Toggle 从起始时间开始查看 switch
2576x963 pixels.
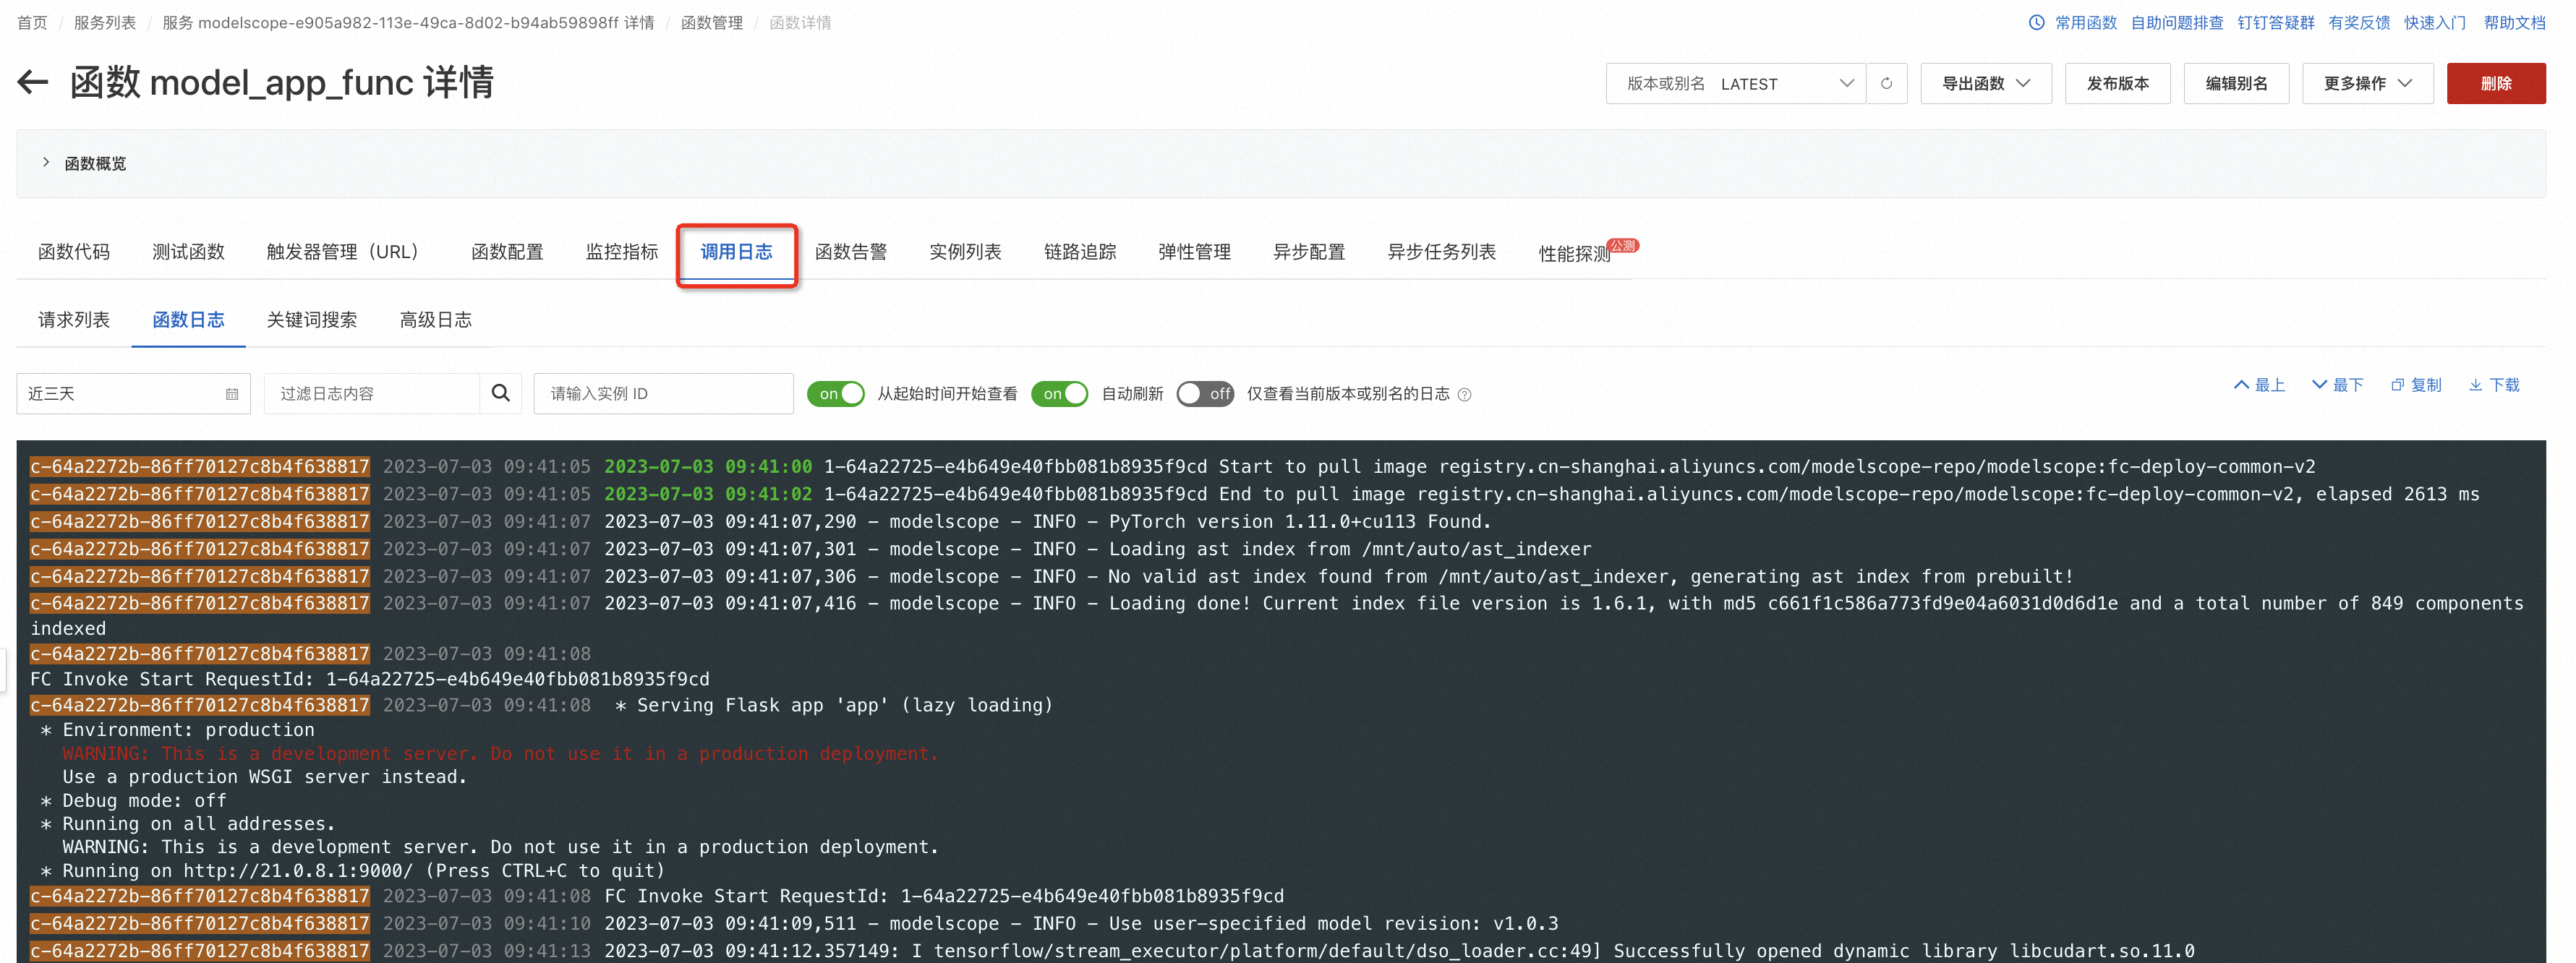pyautogui.click(x=836, y=394)
